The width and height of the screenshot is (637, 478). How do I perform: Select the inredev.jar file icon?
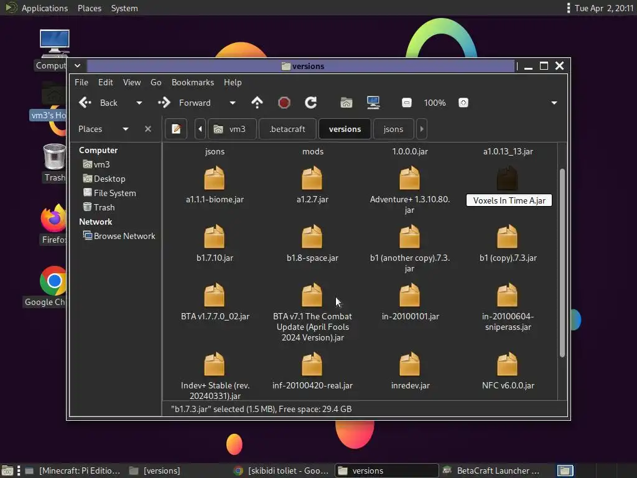pos(409,364)
